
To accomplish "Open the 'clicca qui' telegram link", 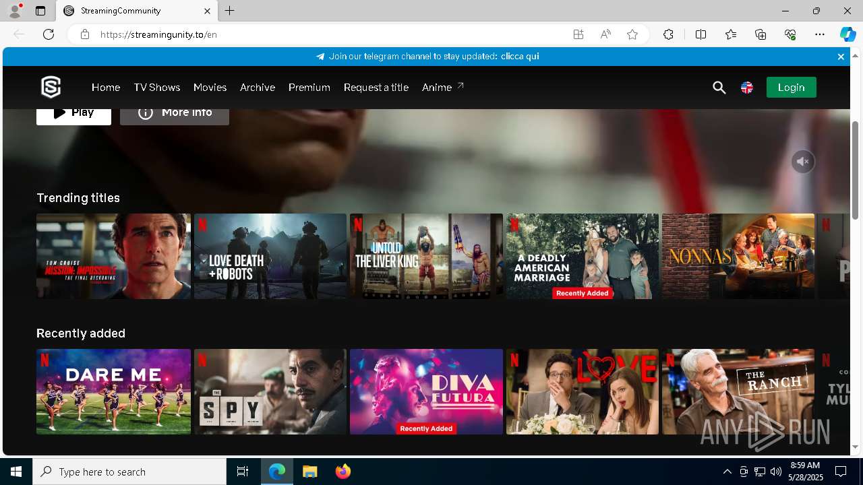I will point(520,57).
